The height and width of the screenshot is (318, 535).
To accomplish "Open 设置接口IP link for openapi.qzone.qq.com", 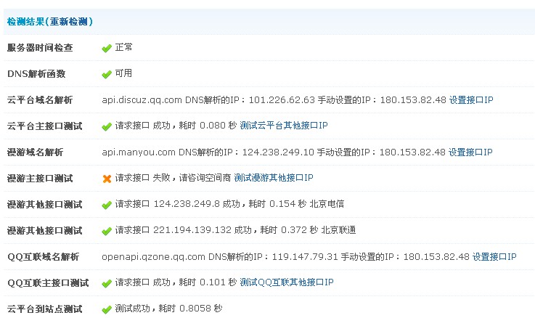I will pos(494,256).
